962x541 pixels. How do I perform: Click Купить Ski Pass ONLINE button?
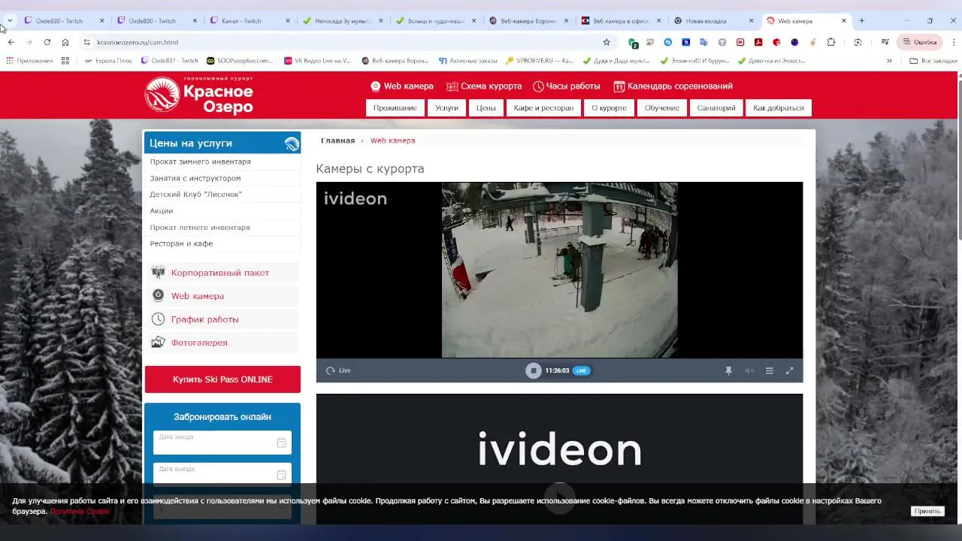click(222, 379)
